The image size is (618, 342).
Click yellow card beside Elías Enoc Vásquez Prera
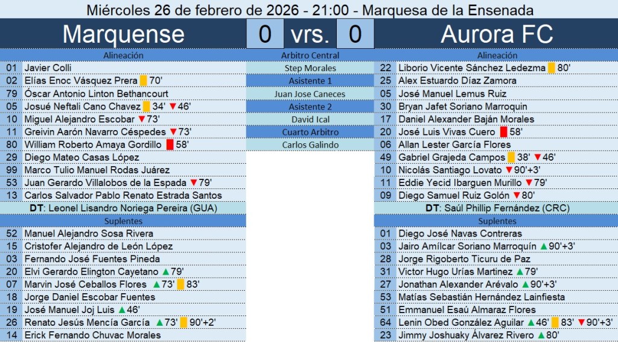[x=144, y=81]
